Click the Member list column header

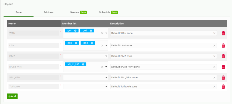(85, 23)
